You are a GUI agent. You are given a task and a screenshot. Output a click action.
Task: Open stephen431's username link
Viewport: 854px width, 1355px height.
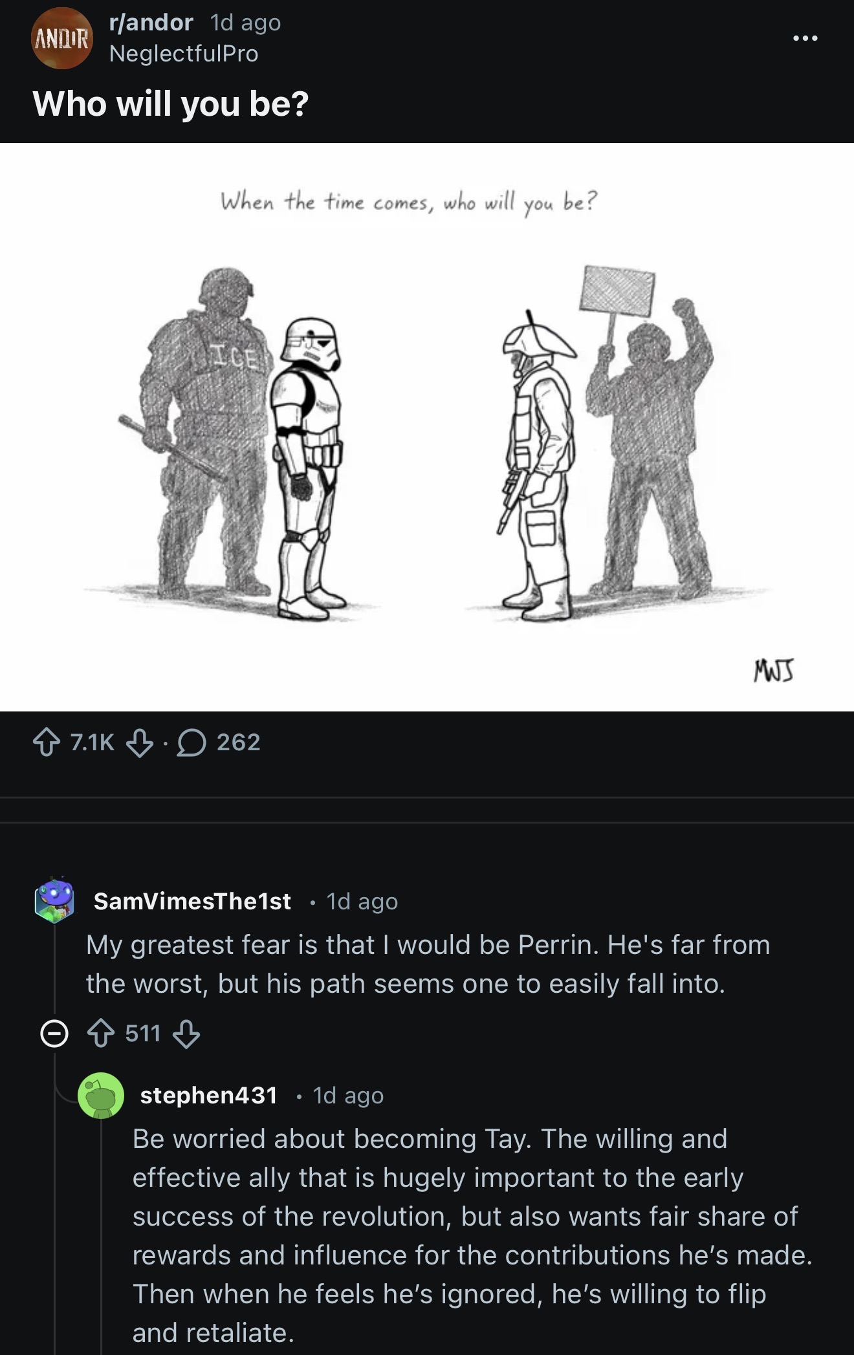(x=209, y=1095)
